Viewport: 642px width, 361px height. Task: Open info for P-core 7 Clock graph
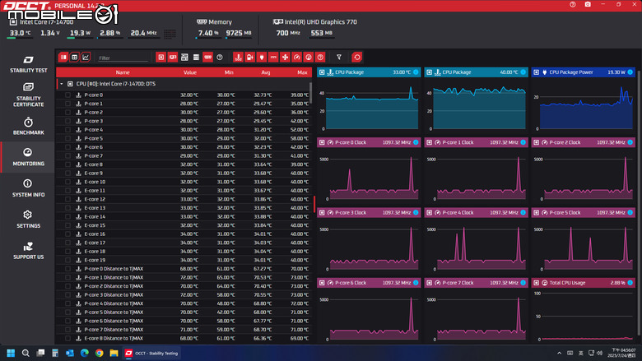click(x=523, y=283)
